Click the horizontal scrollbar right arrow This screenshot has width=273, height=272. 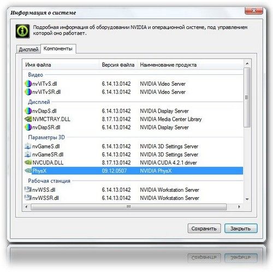click(239, 207)
